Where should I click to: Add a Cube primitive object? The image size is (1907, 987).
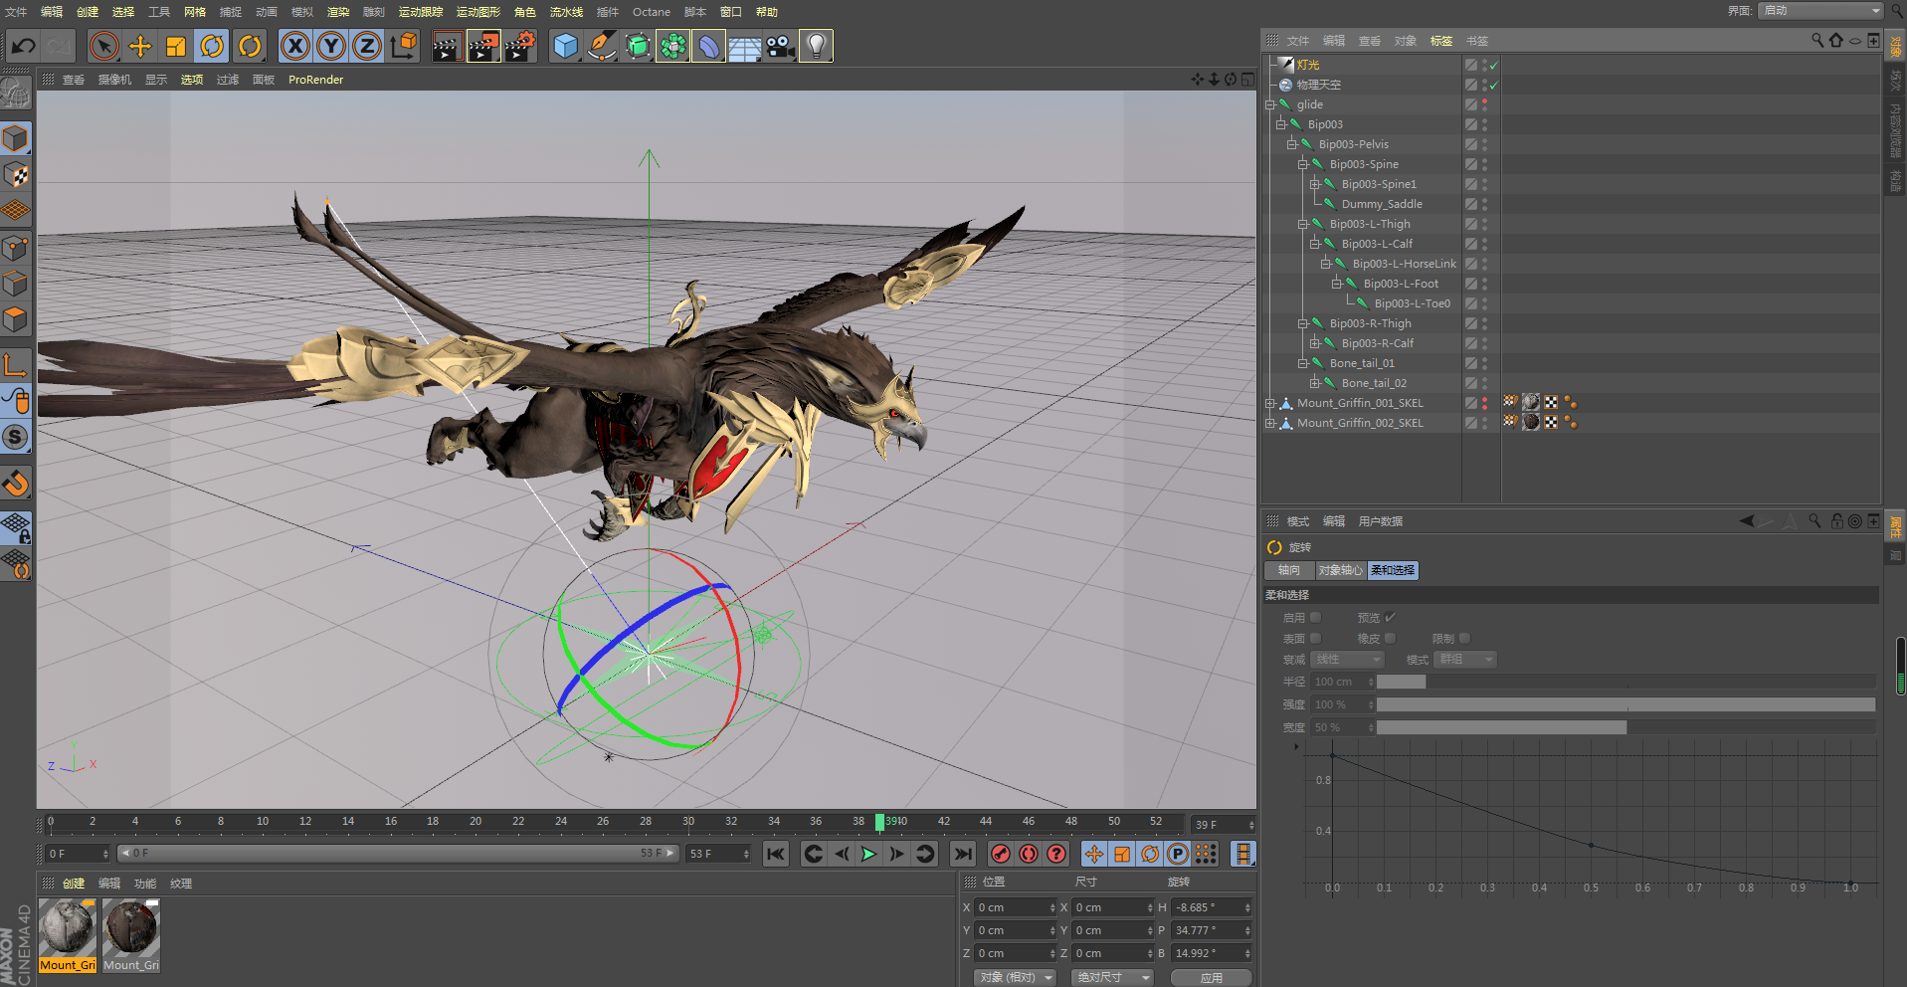click(565, 46)
